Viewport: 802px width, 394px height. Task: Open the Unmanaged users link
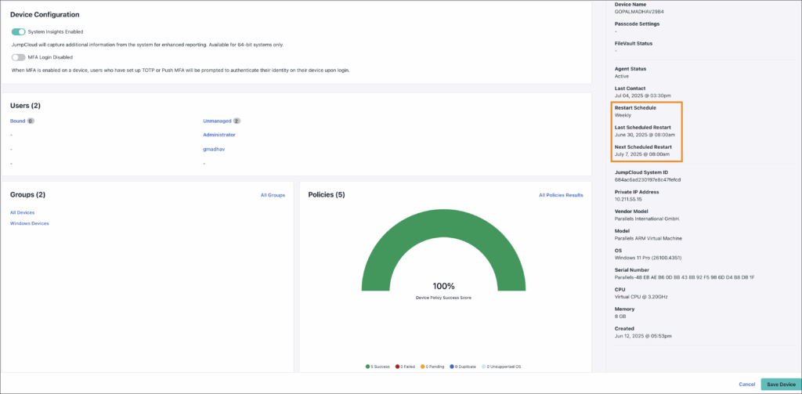click(217, 121)
